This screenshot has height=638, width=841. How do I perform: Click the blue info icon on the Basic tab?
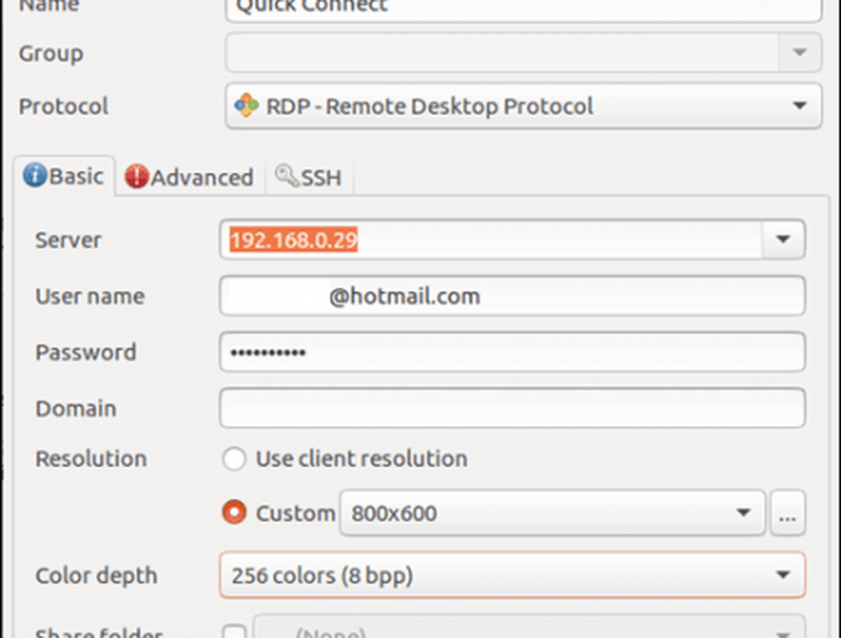pos(34,176)
